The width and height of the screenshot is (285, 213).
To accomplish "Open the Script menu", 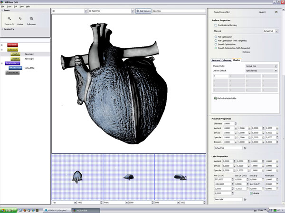I will point(9,6).
